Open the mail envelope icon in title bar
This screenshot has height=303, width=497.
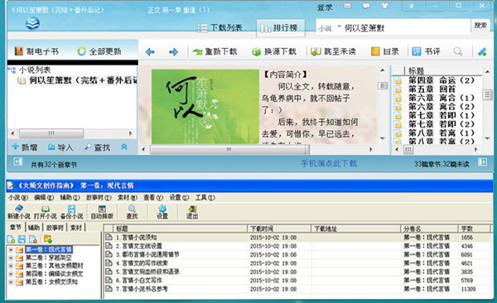(x=348, y=6)
